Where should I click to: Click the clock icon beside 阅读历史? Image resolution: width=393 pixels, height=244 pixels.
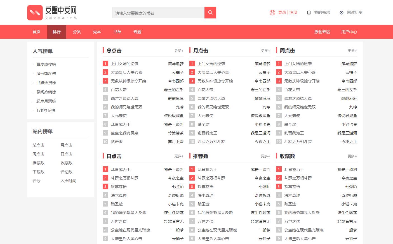[342, 13]
